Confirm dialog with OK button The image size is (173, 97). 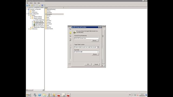88,64
